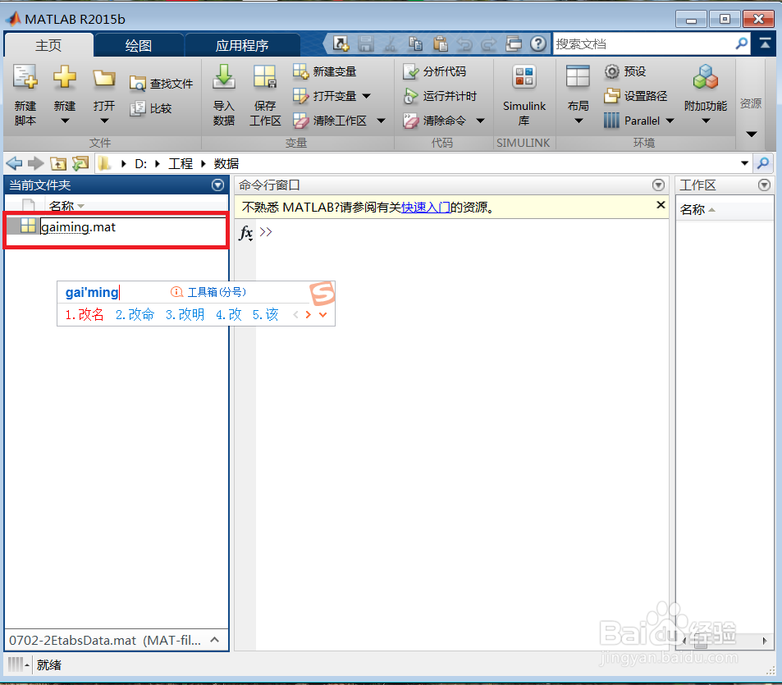Click the forward arrow in address bar

(36, 163)
